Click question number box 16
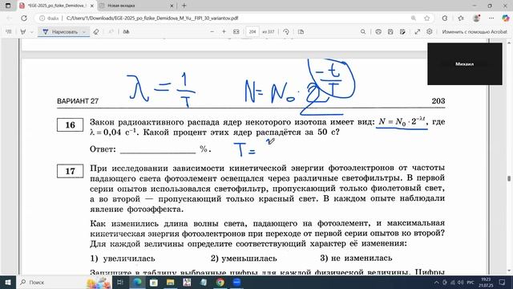The image size is (513, 289). coord(70,125)
